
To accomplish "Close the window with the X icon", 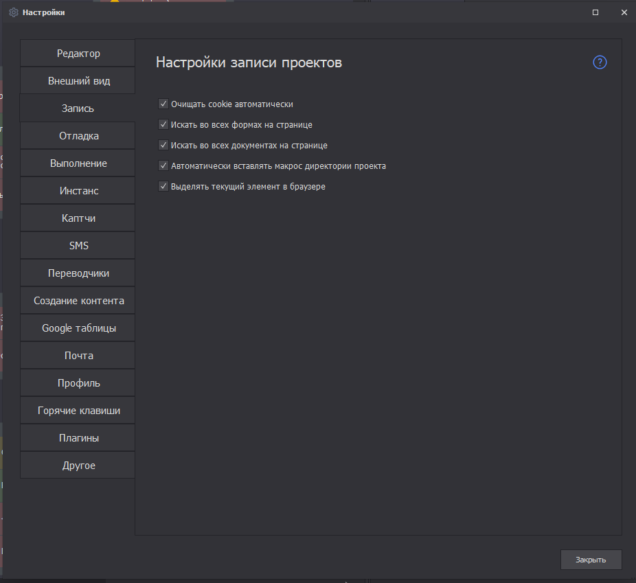I will 624,12.
